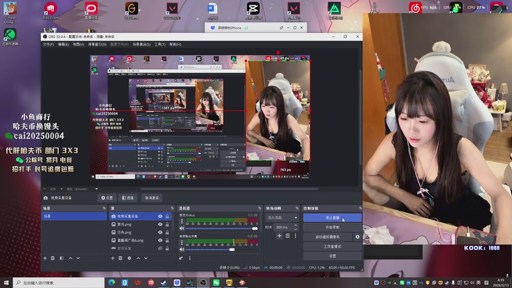Open CapCut desktop shortcut icon
Image resolution: width=512 pixels, height=288 pixels.
253,10
